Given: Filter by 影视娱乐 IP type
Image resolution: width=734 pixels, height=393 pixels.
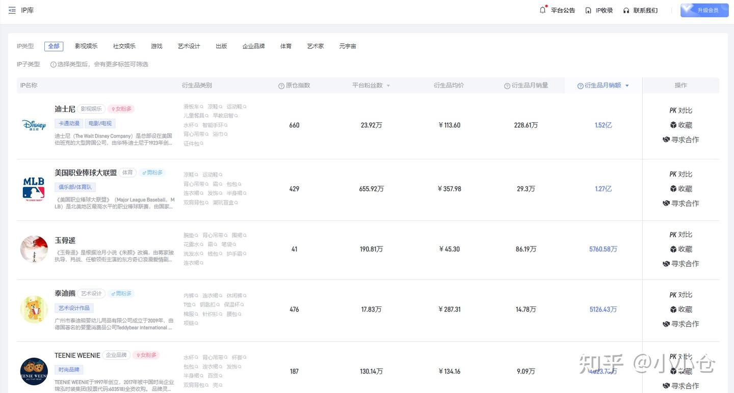Looking at the screenshot, I should coord(86,46).
